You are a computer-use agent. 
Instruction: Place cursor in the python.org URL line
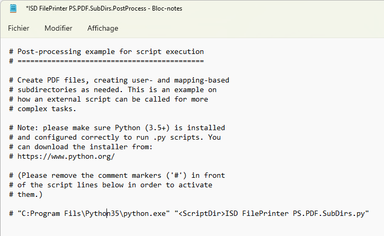66,156
